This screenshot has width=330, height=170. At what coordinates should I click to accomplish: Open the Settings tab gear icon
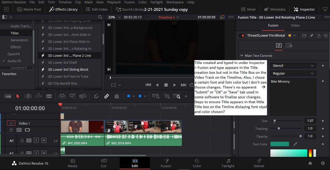pos(289,45)
